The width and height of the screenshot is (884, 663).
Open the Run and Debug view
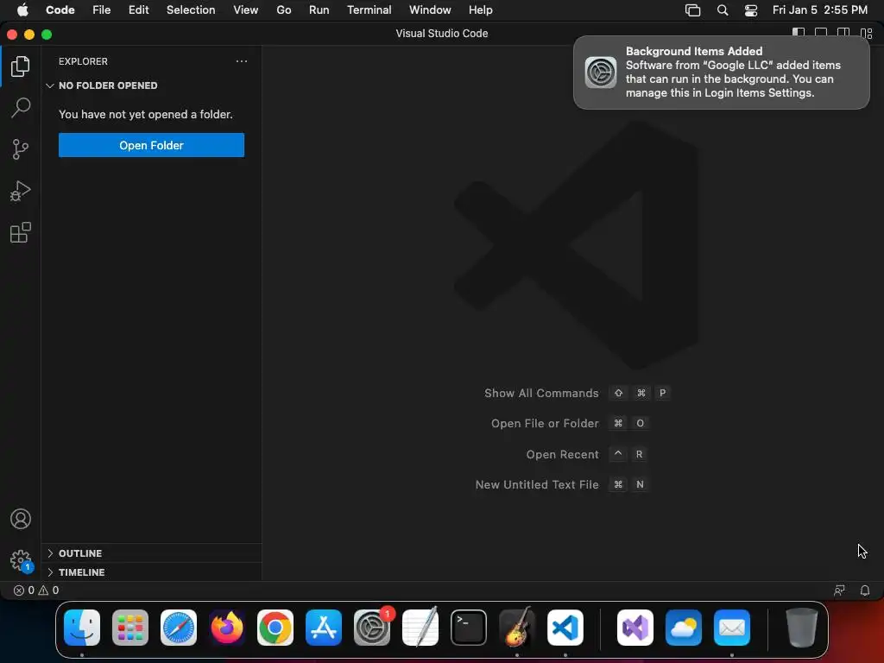[21, 191]
